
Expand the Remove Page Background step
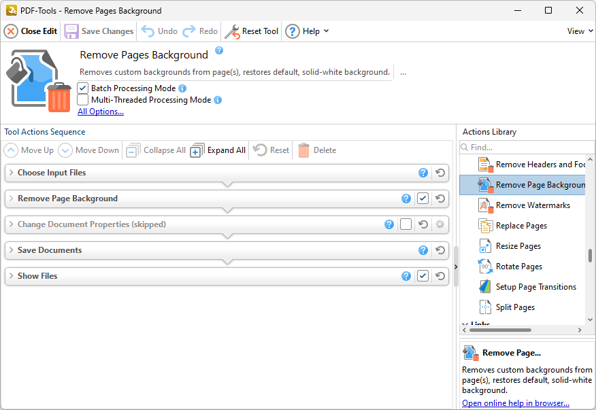coord(12,199)
